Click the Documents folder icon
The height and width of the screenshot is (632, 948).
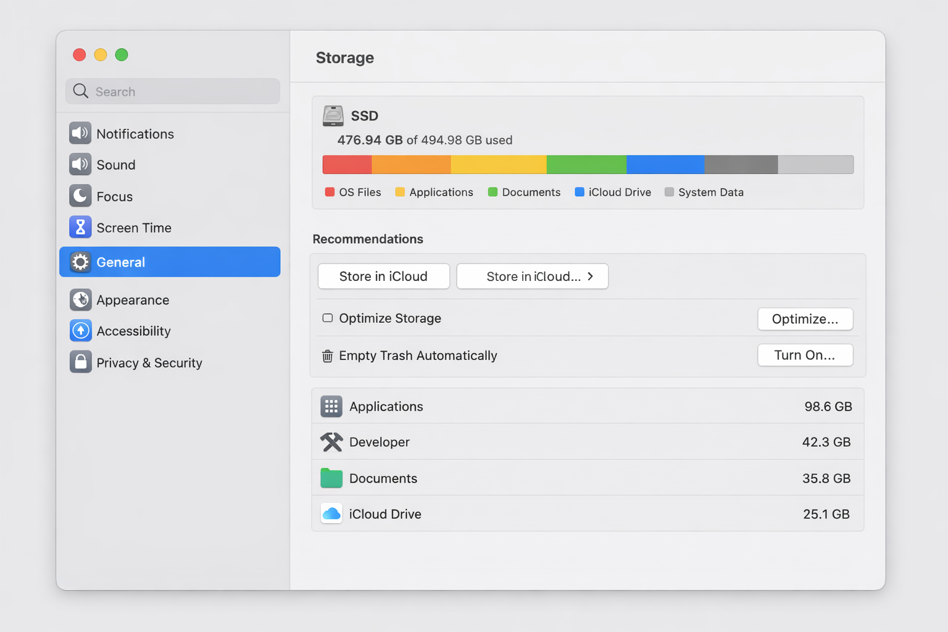coord(331,478)
